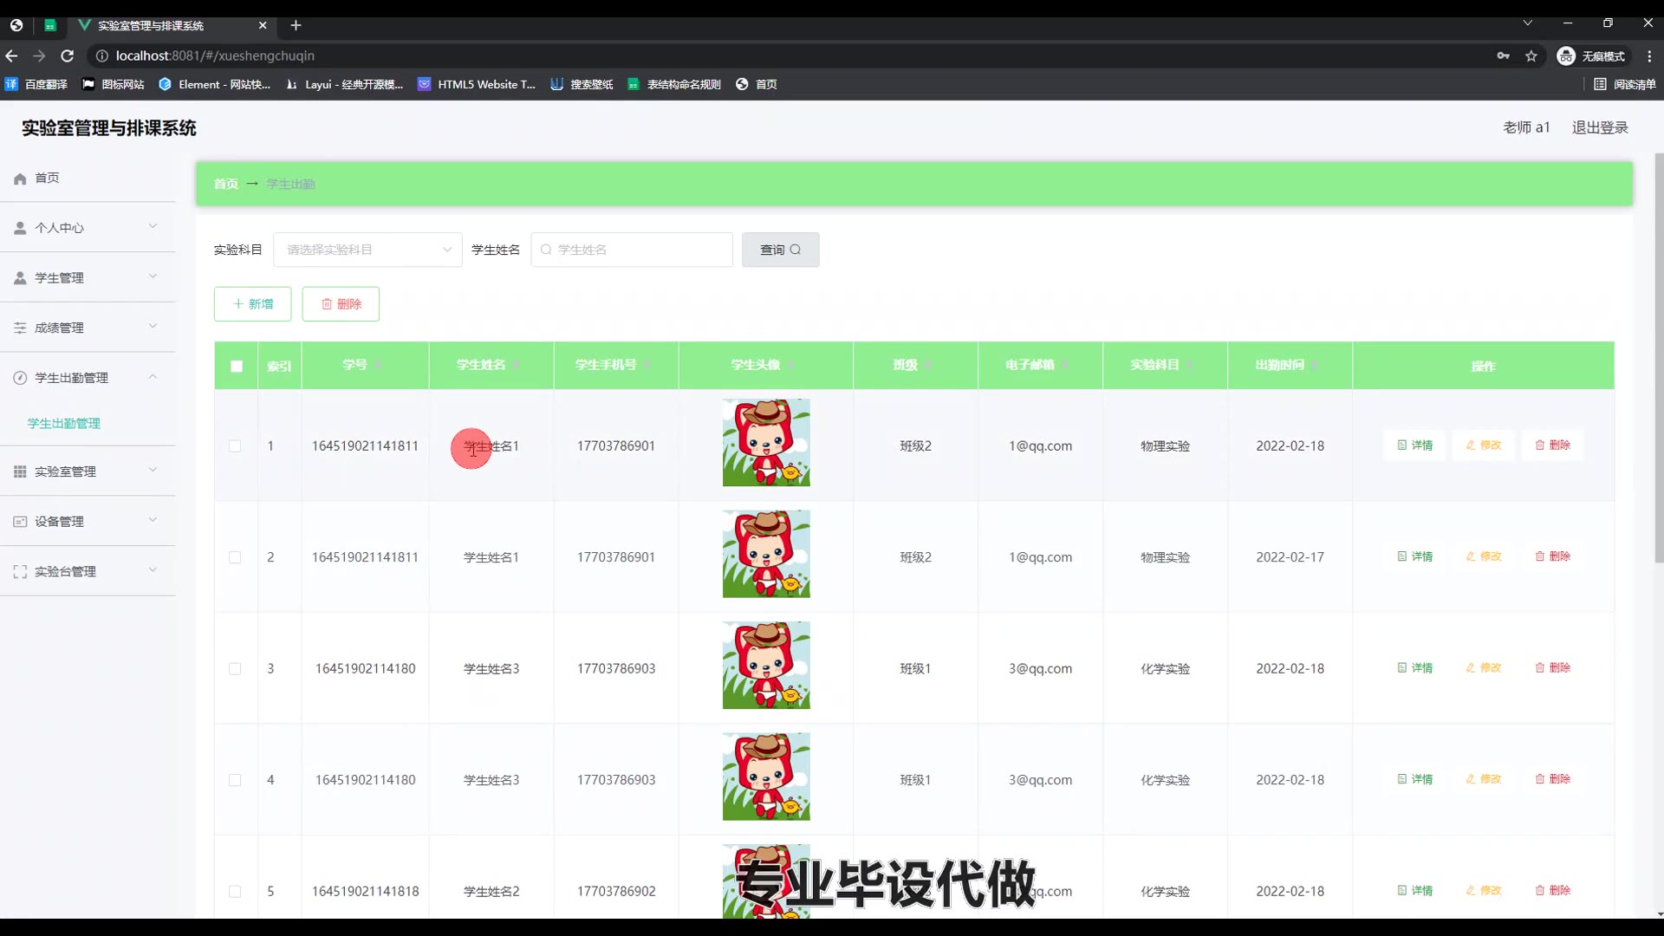Sort the table by 电子邮箱 column
Viewport: 1664px width, 936px height.
(x=1066, y=365)
